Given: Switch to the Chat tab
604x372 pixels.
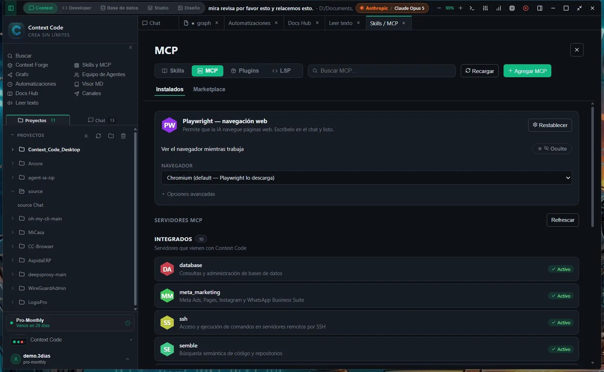Looking at the screenshot, I should [151, 23].
